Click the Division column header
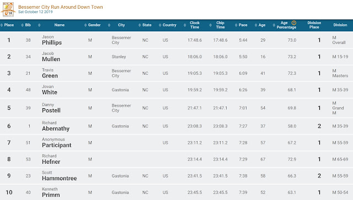353x200 pixels. click(x=340, y=25)
